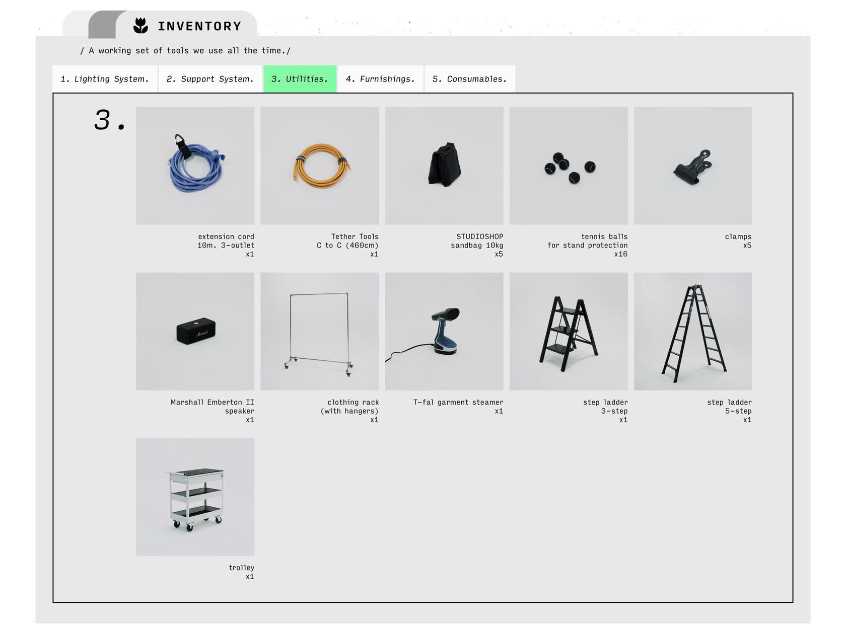The width and height of the screenshot is (846, 634).
Task: Select the T-fal garment steamer image
Action: pos(444,331)
